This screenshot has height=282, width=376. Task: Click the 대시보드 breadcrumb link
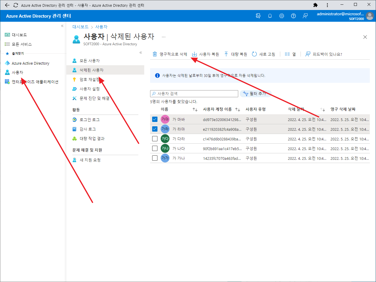[80, 27]
